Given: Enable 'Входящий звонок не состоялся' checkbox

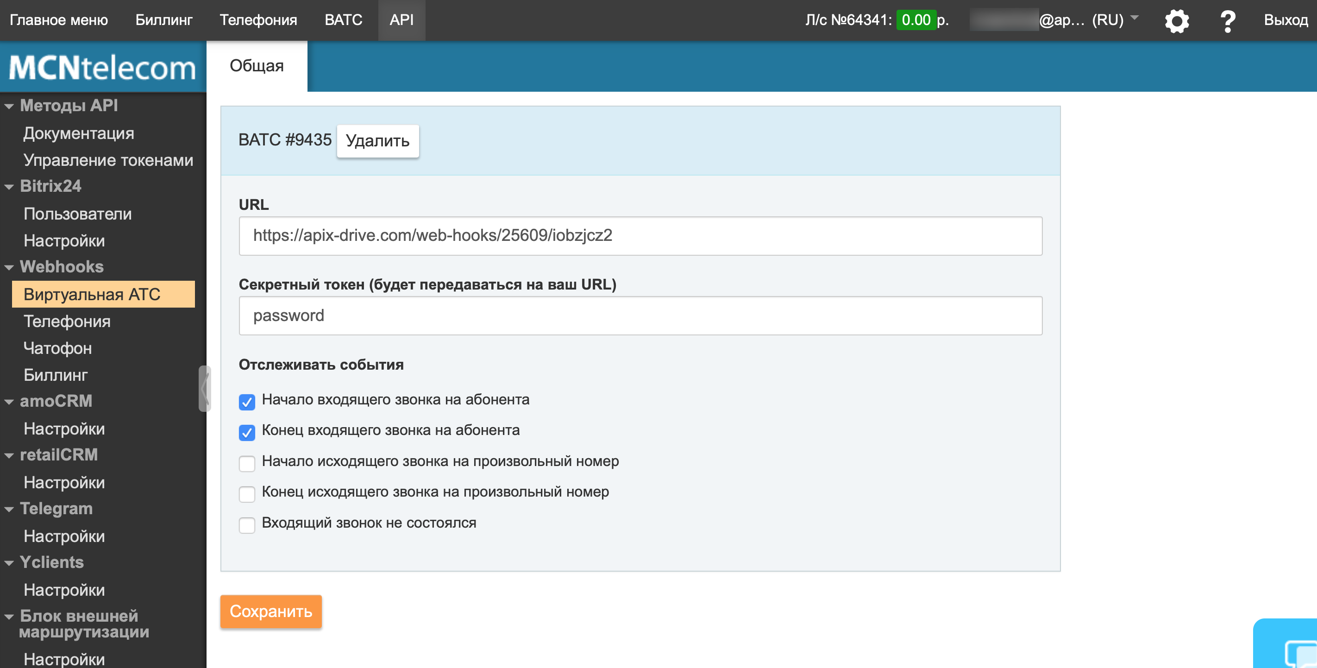Looking at the screenshot, I should pyautogui.click(x=247, y=525).
